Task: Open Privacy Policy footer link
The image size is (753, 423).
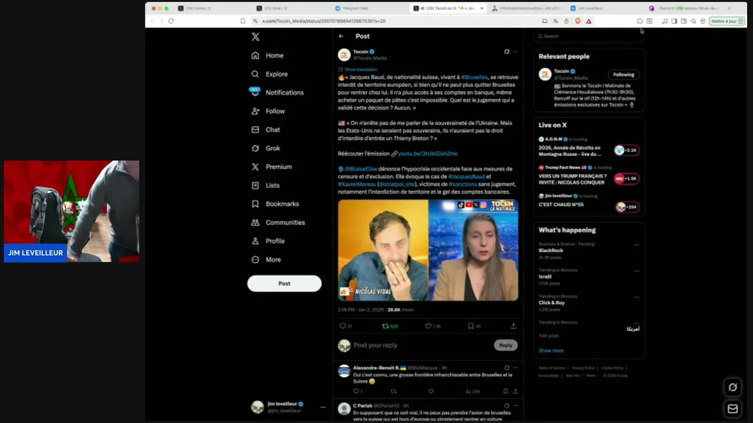Action: tap(584, 368)
